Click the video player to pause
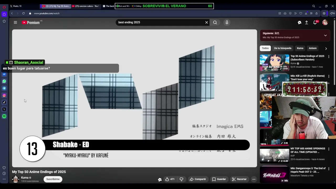The width and height of the screenshot is (336, 189). coord(134,98)
